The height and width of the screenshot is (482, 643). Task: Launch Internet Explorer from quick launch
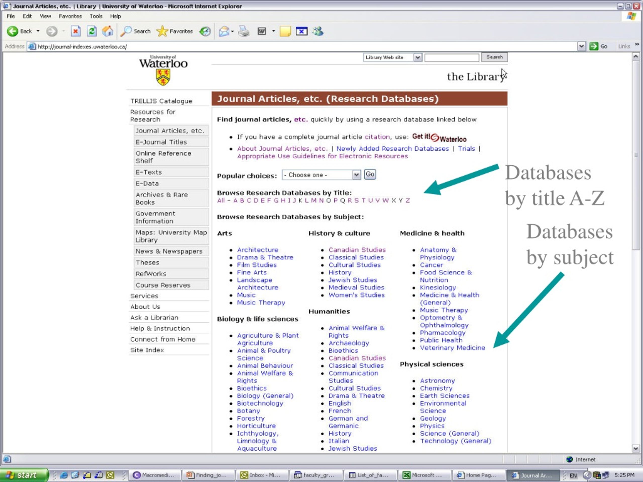(64, 475)
